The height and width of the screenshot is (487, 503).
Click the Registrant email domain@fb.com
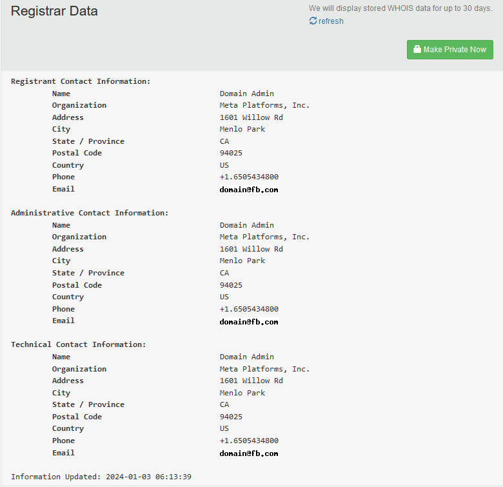pos(249,190)
